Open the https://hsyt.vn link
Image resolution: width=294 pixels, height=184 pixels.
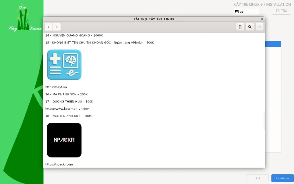pos(56,87)
